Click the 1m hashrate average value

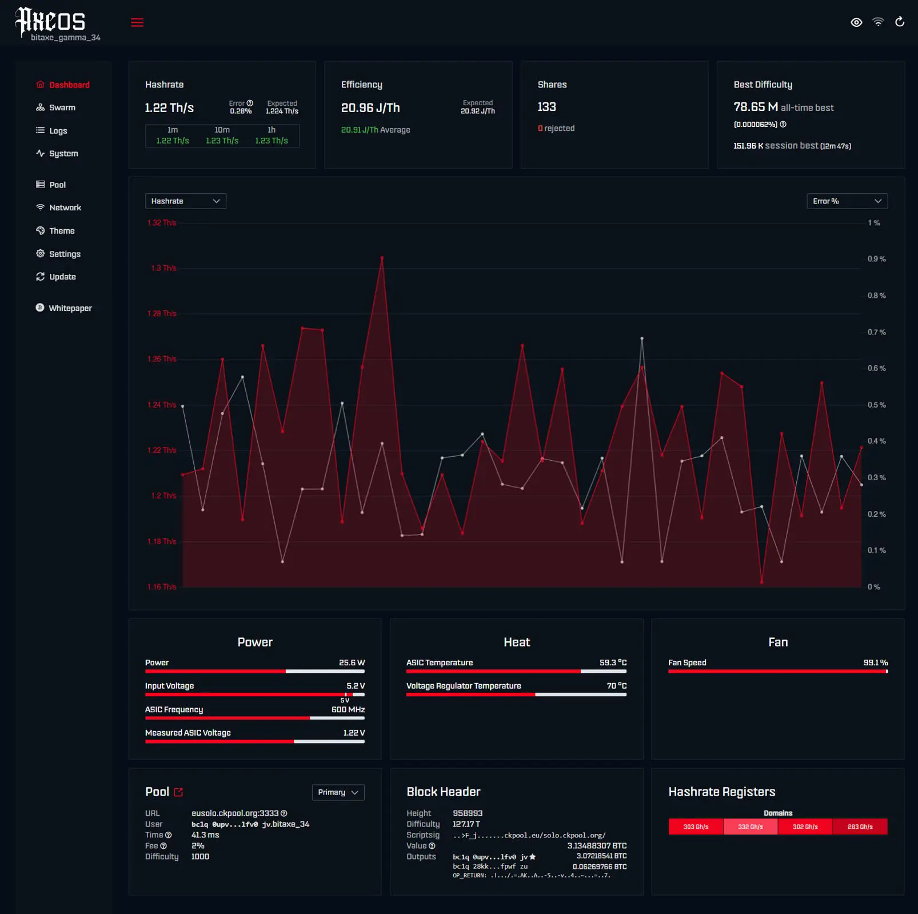pos(173,141)
